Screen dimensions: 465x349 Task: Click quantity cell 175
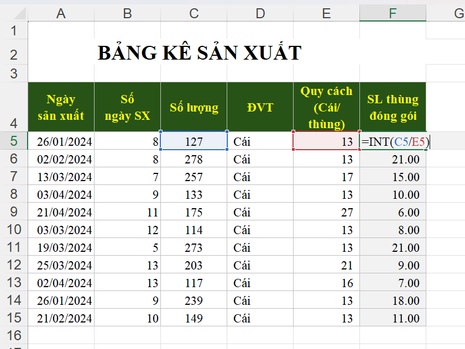coord(194,211)
